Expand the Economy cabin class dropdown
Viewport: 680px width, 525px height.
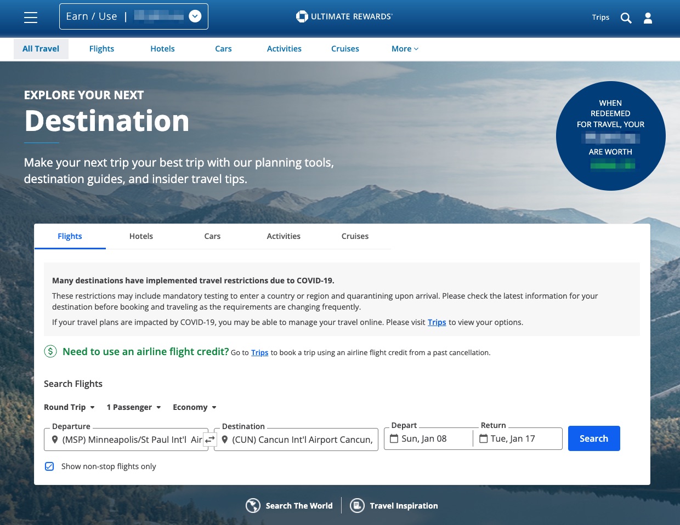(194, 407)
